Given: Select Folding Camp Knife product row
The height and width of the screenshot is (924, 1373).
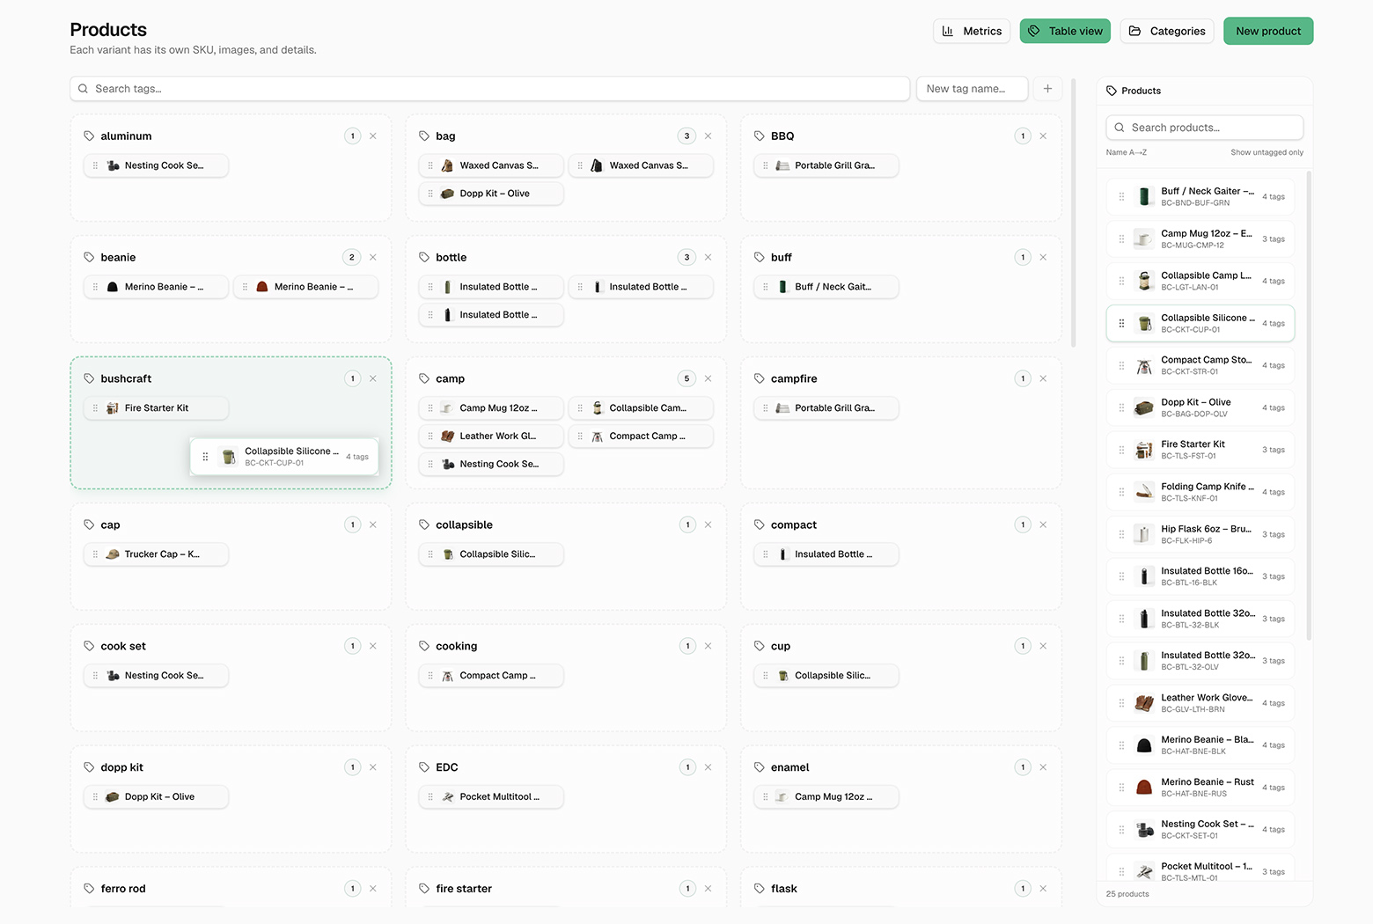Looking at the screenshot, I should [1200, 492].
